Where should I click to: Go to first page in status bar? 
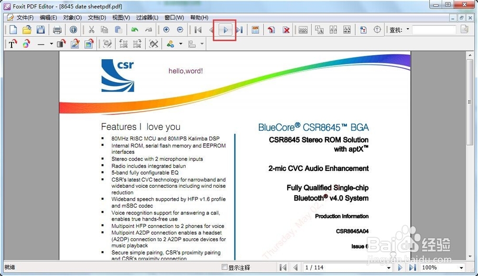click(283, 267)
